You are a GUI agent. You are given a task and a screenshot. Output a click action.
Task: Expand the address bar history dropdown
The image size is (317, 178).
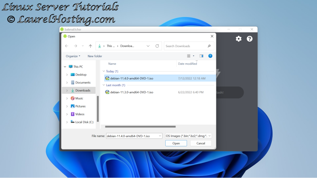pyautogui.click(x=148, y=46)
